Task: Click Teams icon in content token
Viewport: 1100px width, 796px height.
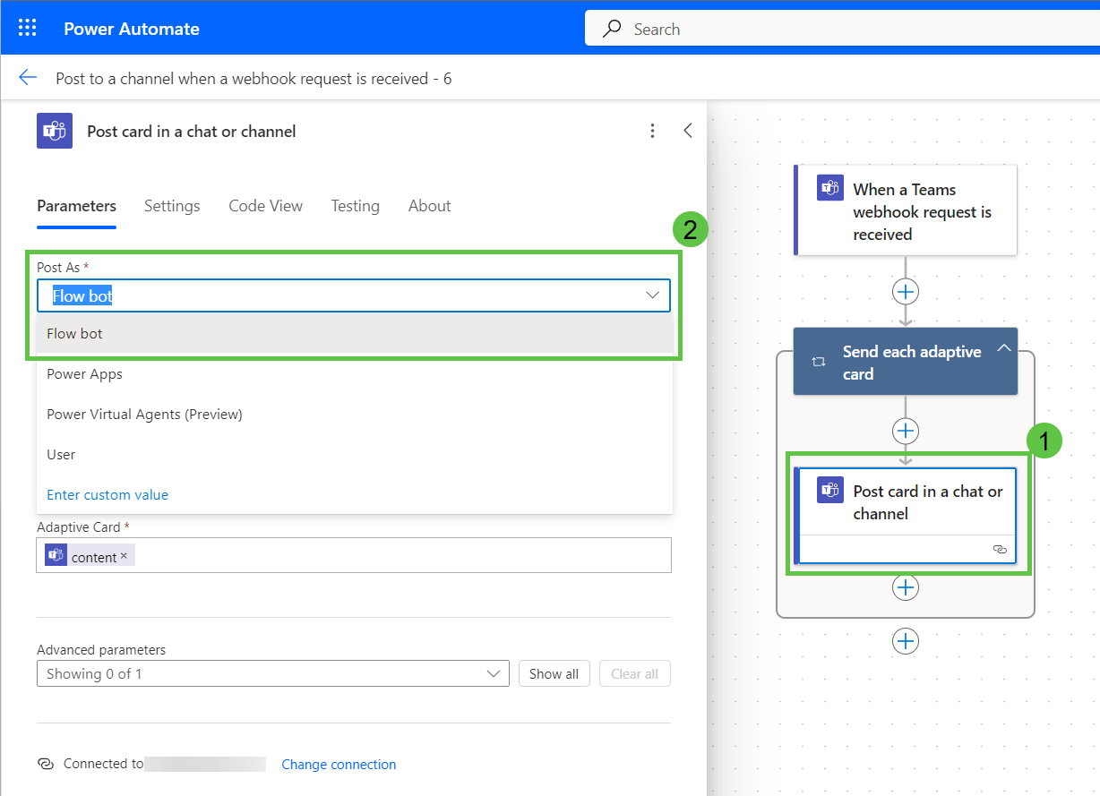Action: coord(56,555)
